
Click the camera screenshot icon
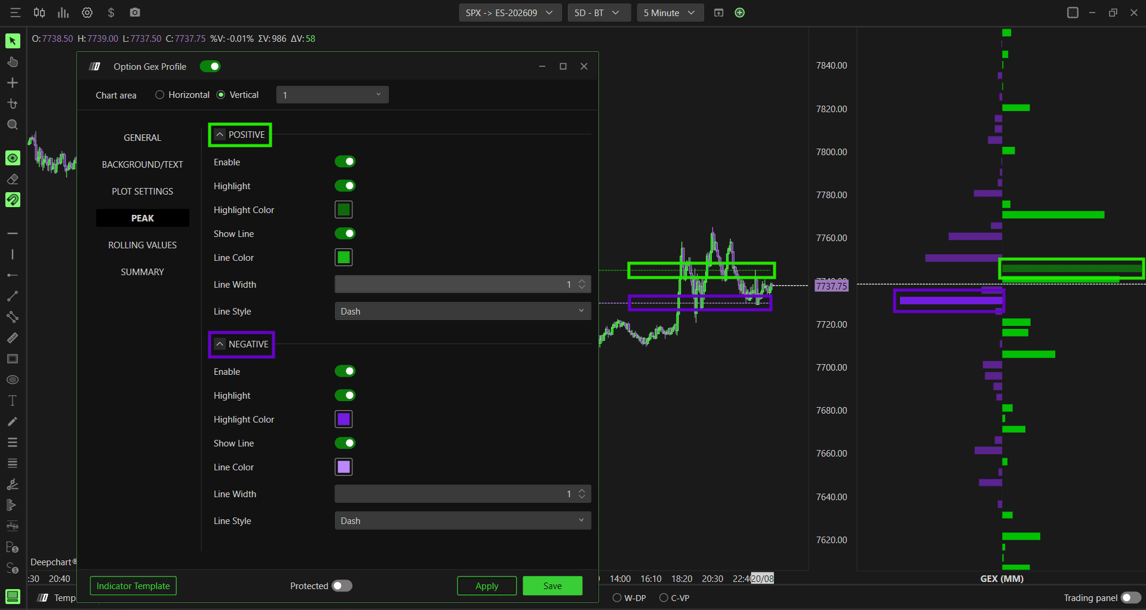pos(135,13)
